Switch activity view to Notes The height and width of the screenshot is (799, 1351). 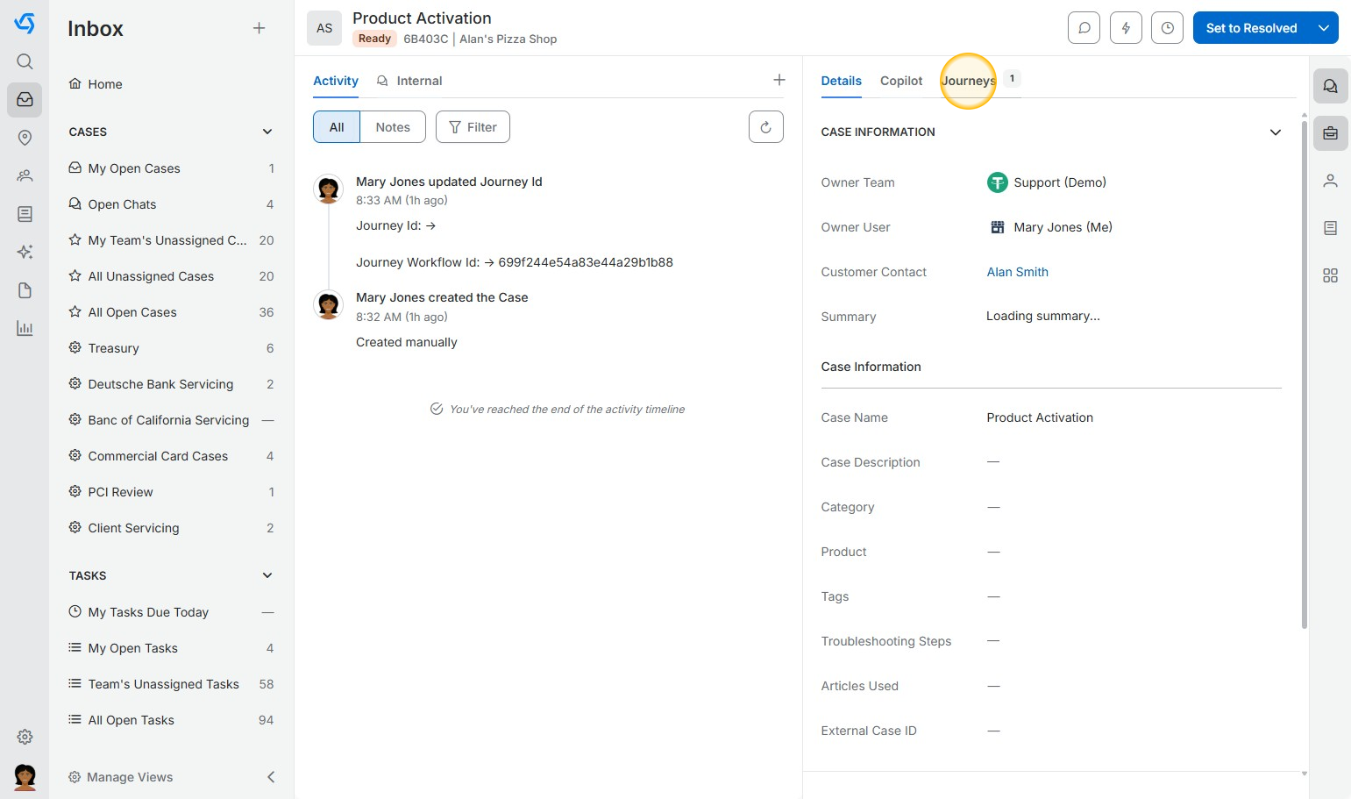pyautogui.click(x=393, y=127)
